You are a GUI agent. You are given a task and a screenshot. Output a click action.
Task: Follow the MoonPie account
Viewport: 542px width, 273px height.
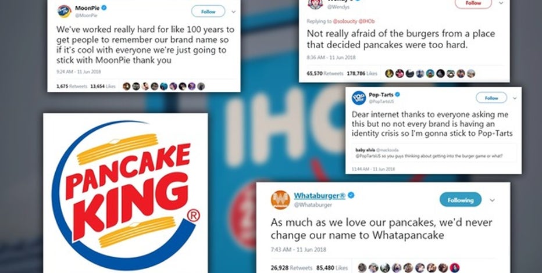[x=208, y=12]
